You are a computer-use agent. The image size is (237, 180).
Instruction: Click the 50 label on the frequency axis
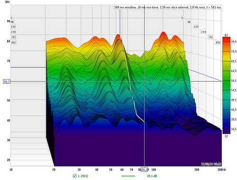coord(110,170)
